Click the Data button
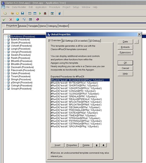 [x=125, y=42]
